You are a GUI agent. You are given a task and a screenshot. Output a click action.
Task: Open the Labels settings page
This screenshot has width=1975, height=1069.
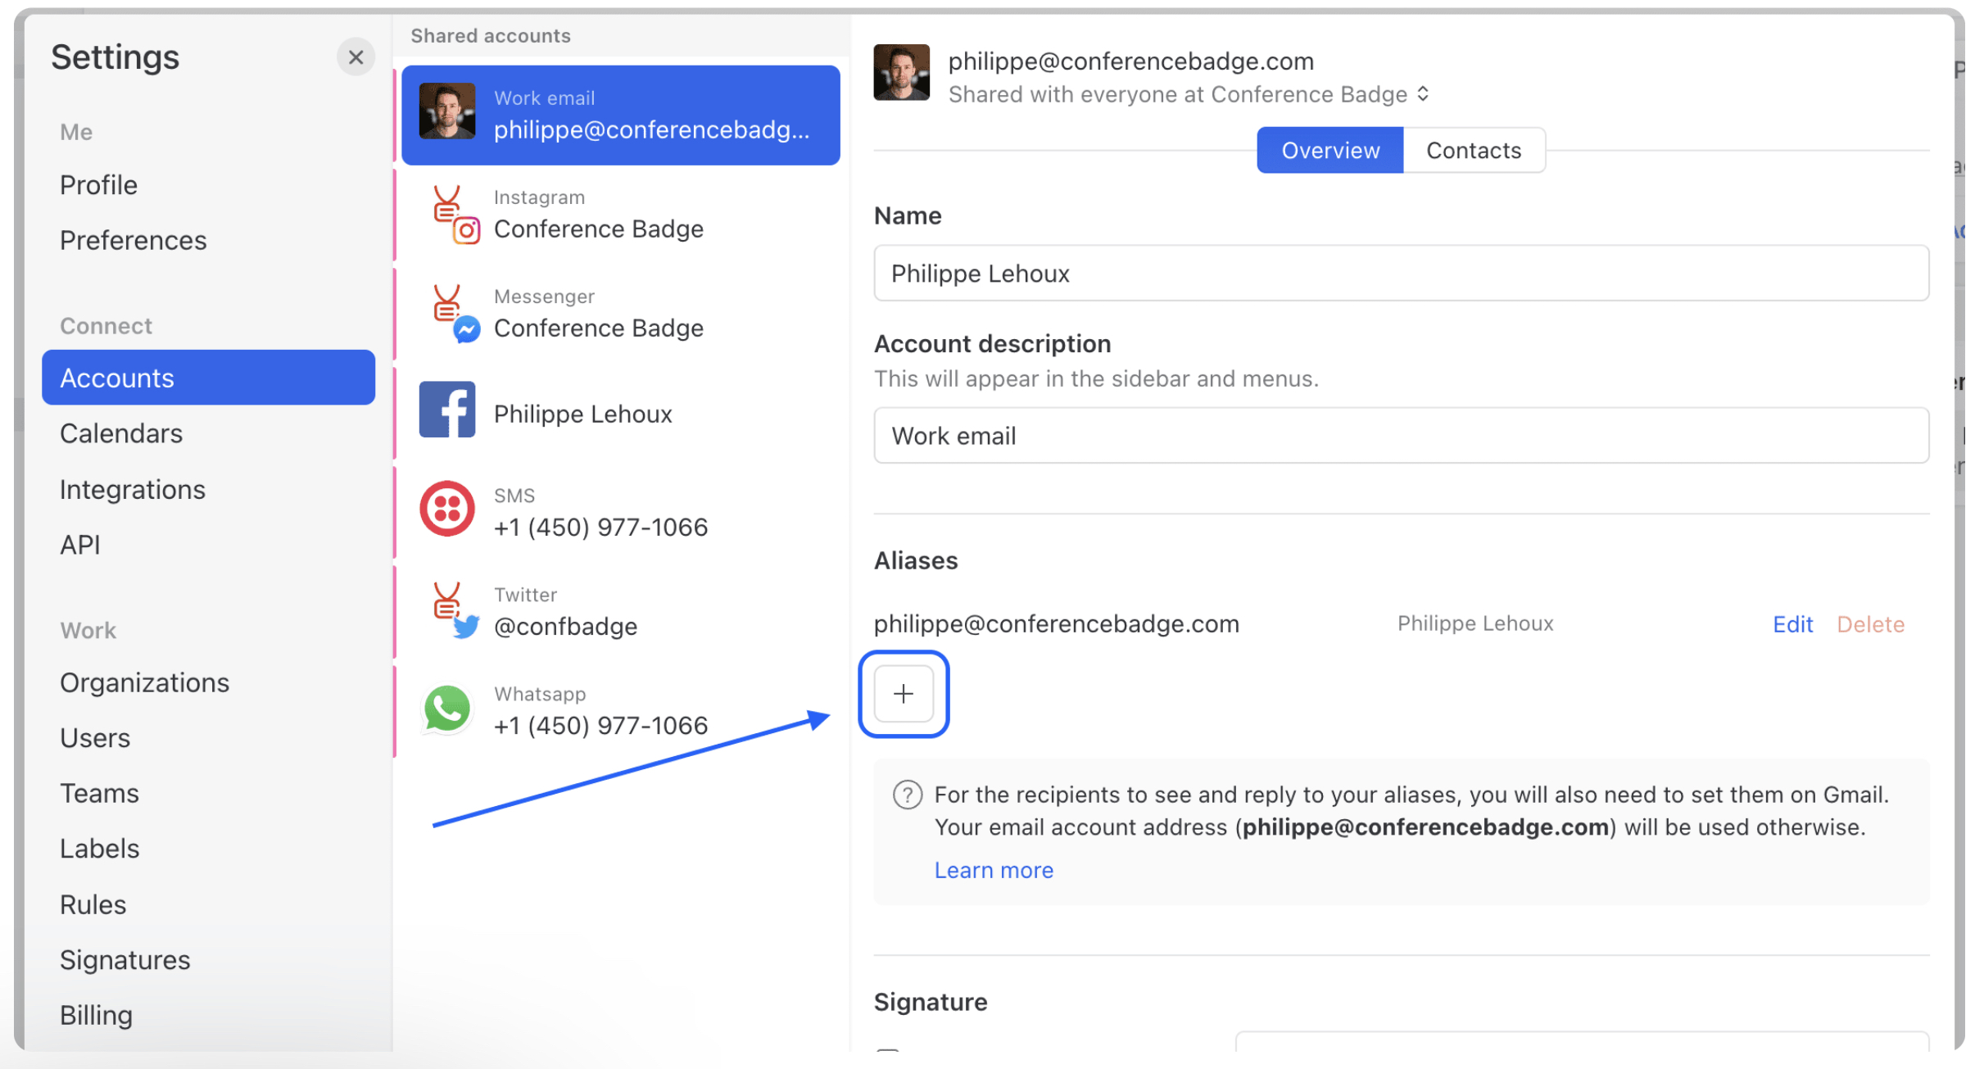100,849
